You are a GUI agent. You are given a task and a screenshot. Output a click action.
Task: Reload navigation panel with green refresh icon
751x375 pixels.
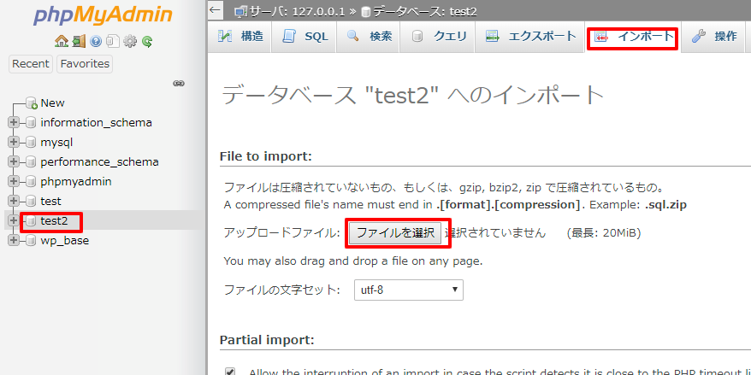tap(147, 41)
